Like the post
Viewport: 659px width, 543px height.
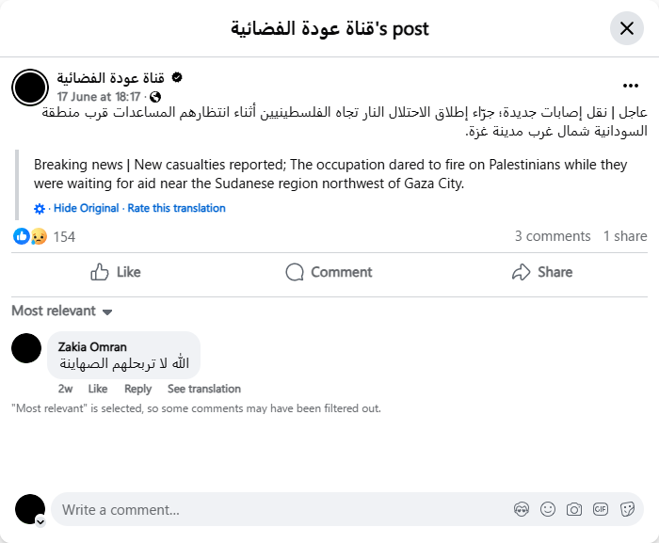pyautogui.click(x=116, y=272)
